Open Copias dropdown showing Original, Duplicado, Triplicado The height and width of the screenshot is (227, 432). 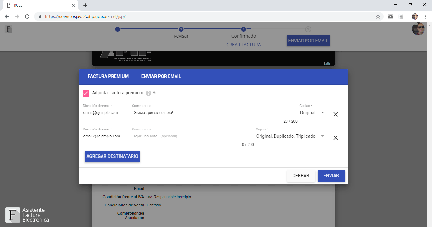pyautogui.click(x=291, y=136)
